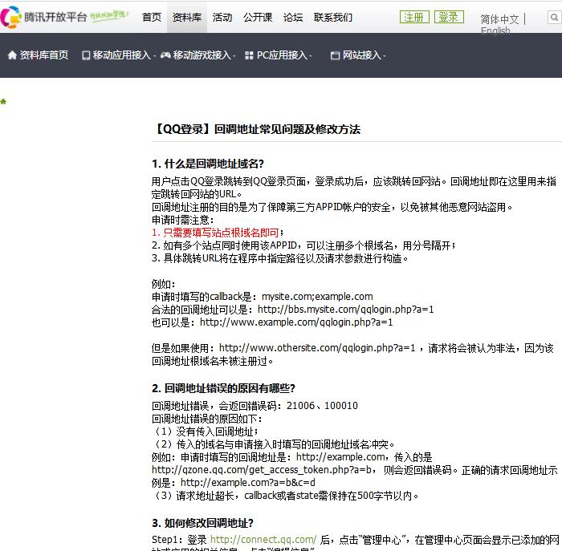Click the error codes 21006、100010
The image size is (562, 551).
[x=322, y=406]
